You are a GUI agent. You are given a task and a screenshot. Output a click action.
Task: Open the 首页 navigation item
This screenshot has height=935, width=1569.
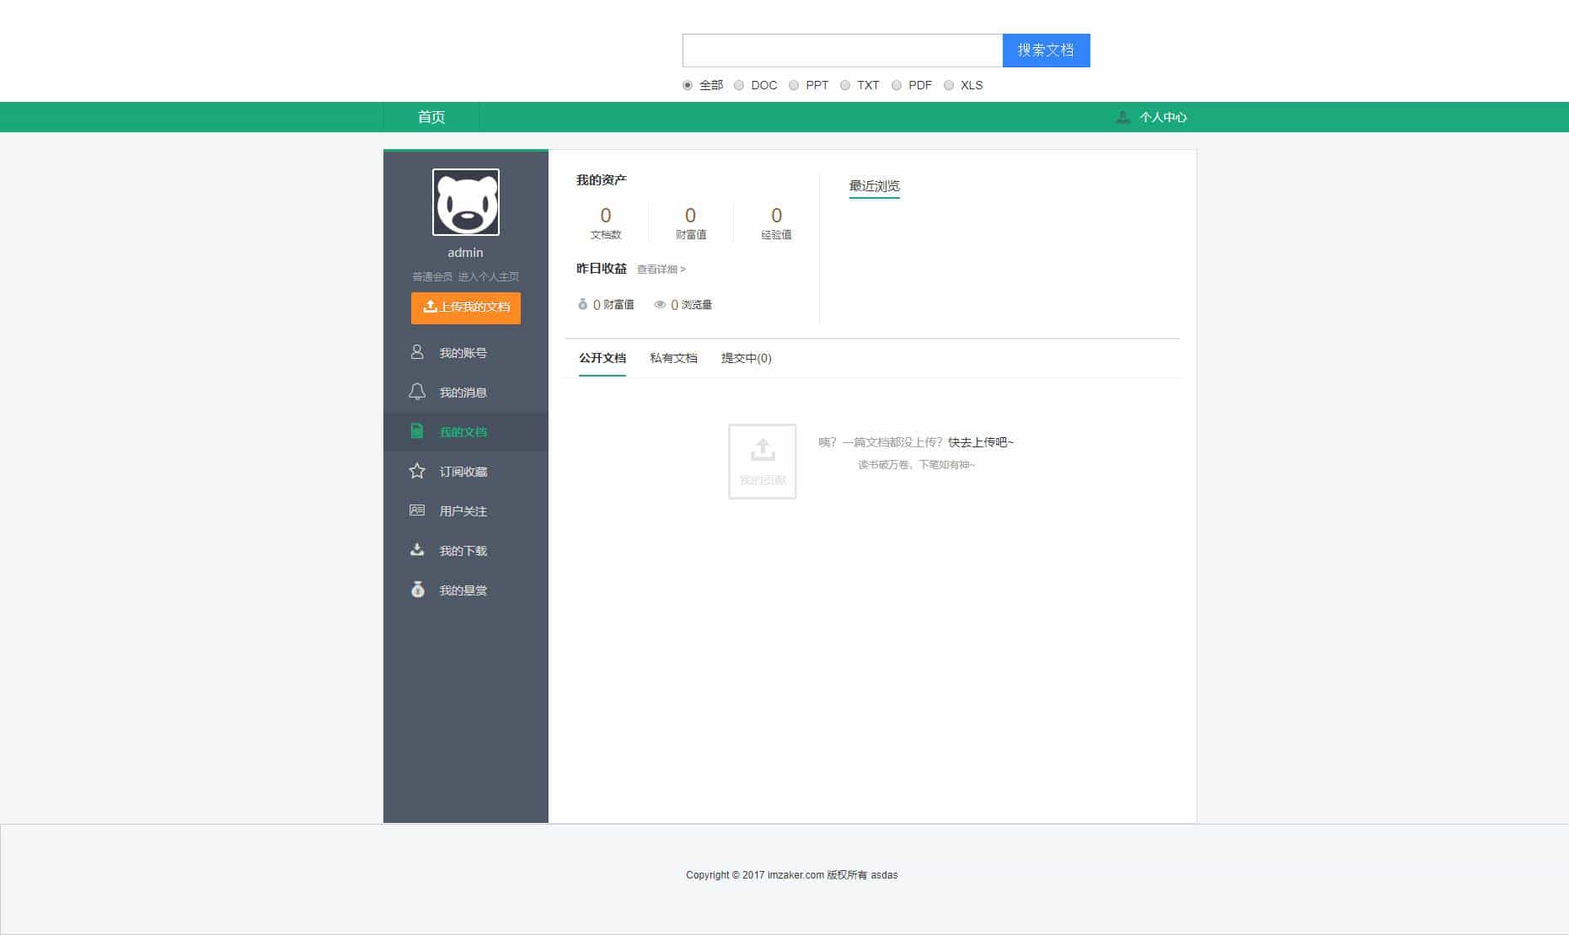(x=431, y=117)
